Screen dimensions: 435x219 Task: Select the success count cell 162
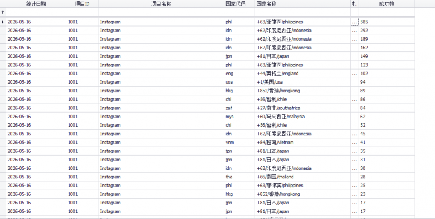coord(387,48)
